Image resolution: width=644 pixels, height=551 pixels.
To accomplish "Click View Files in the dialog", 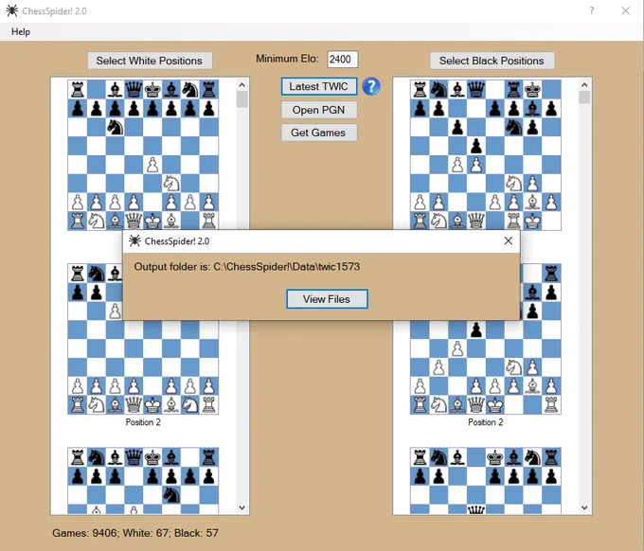I will [327, 299].
